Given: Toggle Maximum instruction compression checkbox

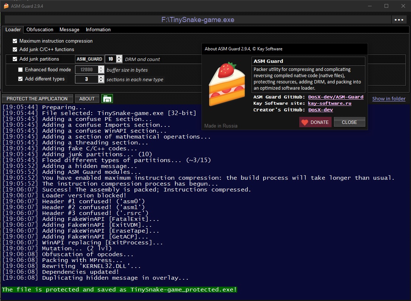Looking at the screenshot, I should click(x=15, y=41).
